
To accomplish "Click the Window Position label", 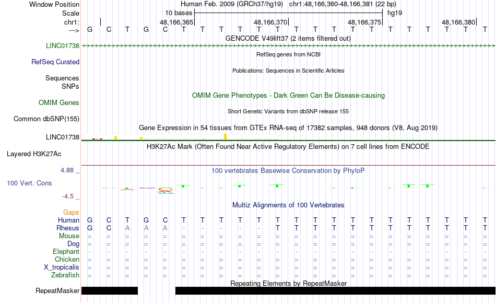I will point(54,4).
